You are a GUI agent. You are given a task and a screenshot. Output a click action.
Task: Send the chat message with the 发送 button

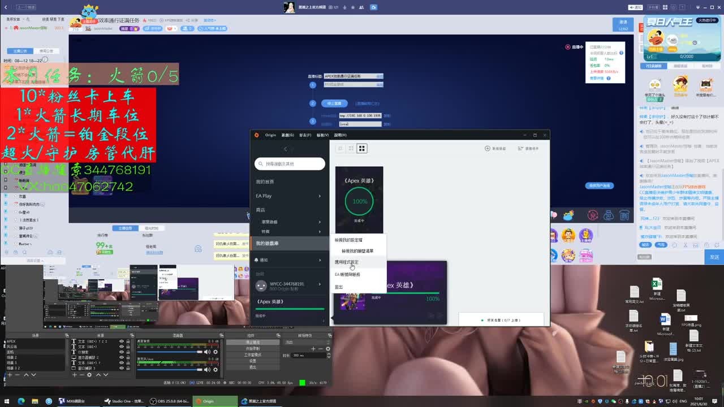tap(714, 257)
